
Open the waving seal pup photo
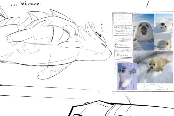(127, 76)
